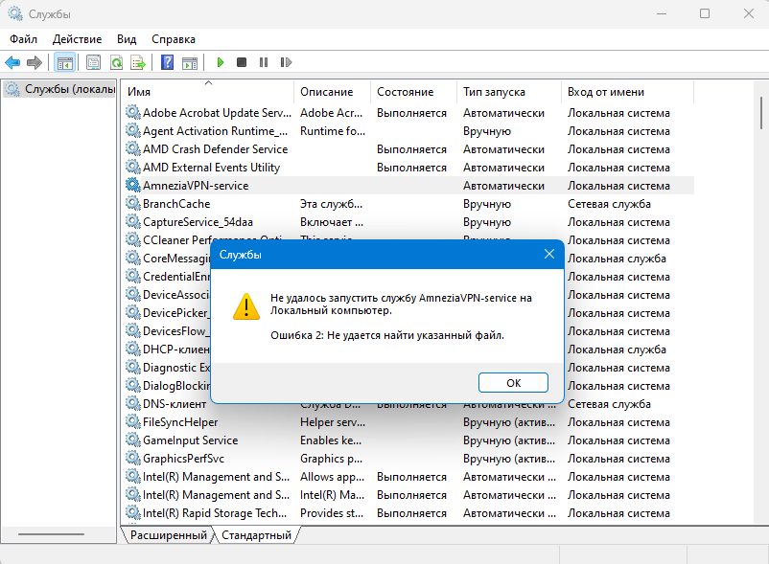Switch to the Стандартный tab
The width and height of the screenshot is (769, 564).
(256, 535)
